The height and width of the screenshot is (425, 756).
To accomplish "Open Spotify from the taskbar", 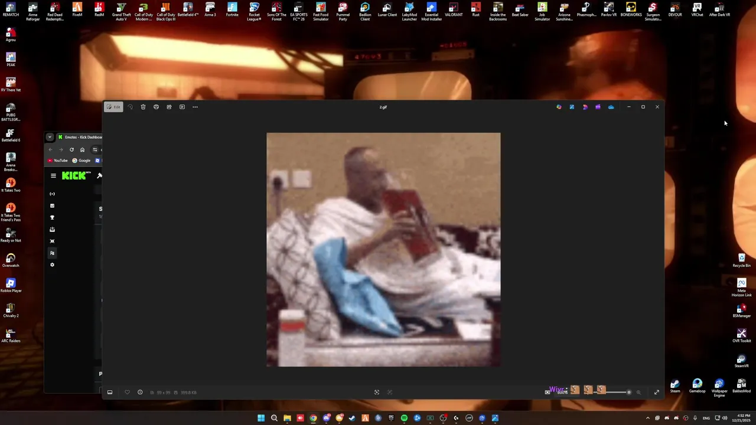I will click(404, 418).
